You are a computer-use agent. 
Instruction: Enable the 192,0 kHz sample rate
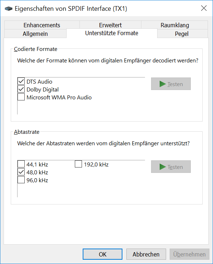[78, 164]
